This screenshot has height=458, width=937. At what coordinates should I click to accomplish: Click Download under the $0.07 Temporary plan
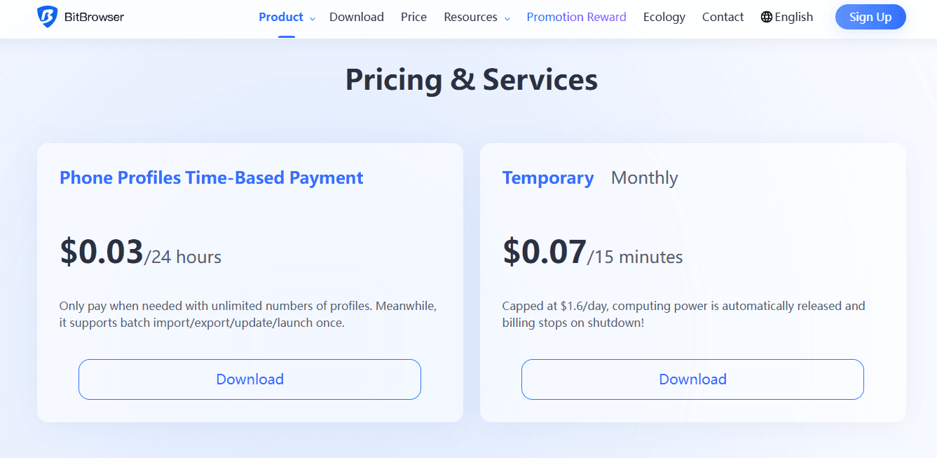coord(692,379)
